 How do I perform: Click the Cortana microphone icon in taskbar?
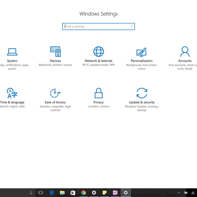(x=31, y=192)
